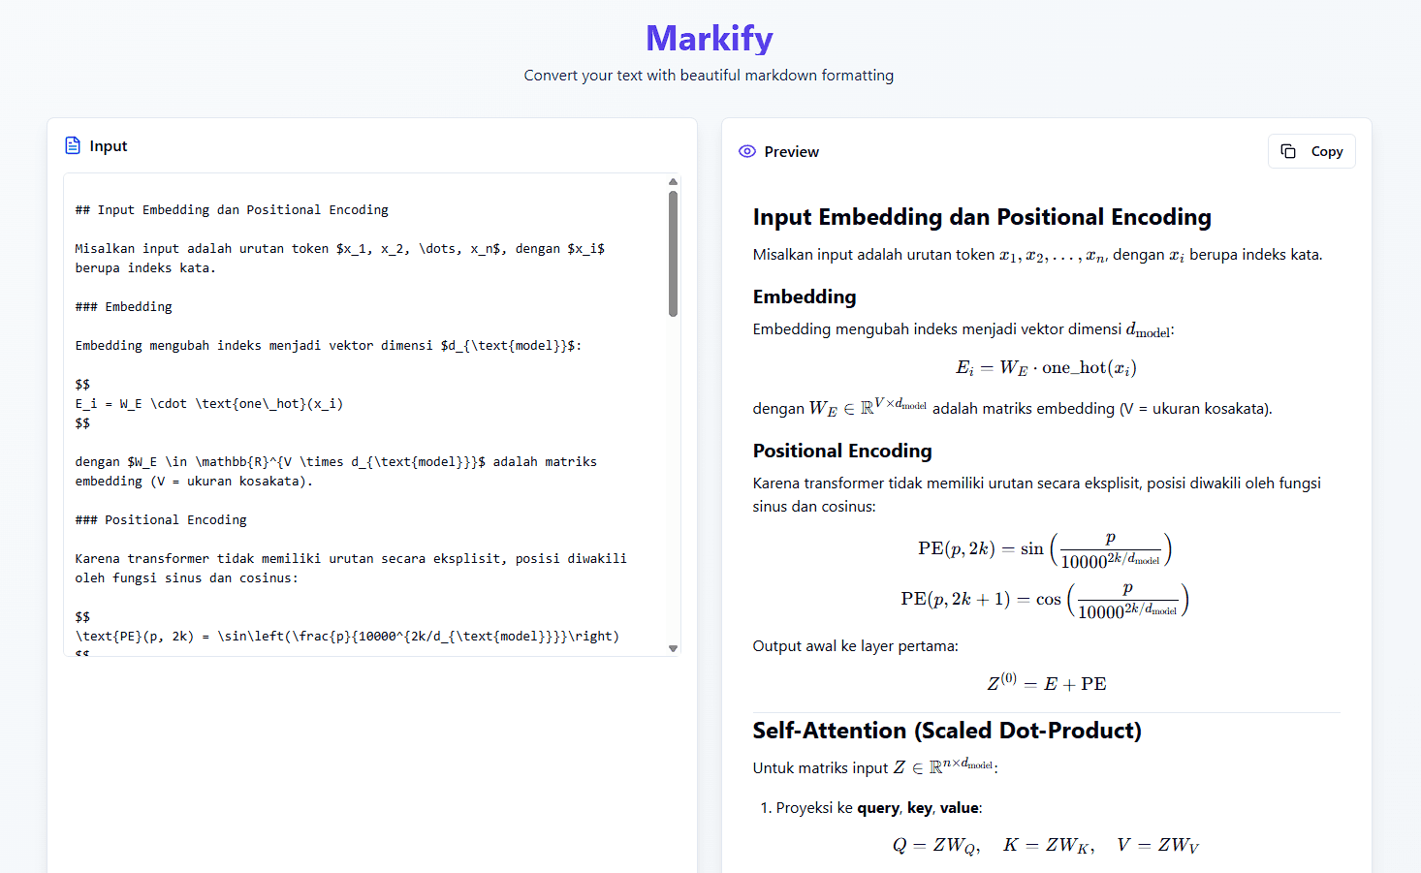Click the rendered formula Z(0) = E + PE
1421x873 pixels.
pyautogui.click(x=1046, y=682)
